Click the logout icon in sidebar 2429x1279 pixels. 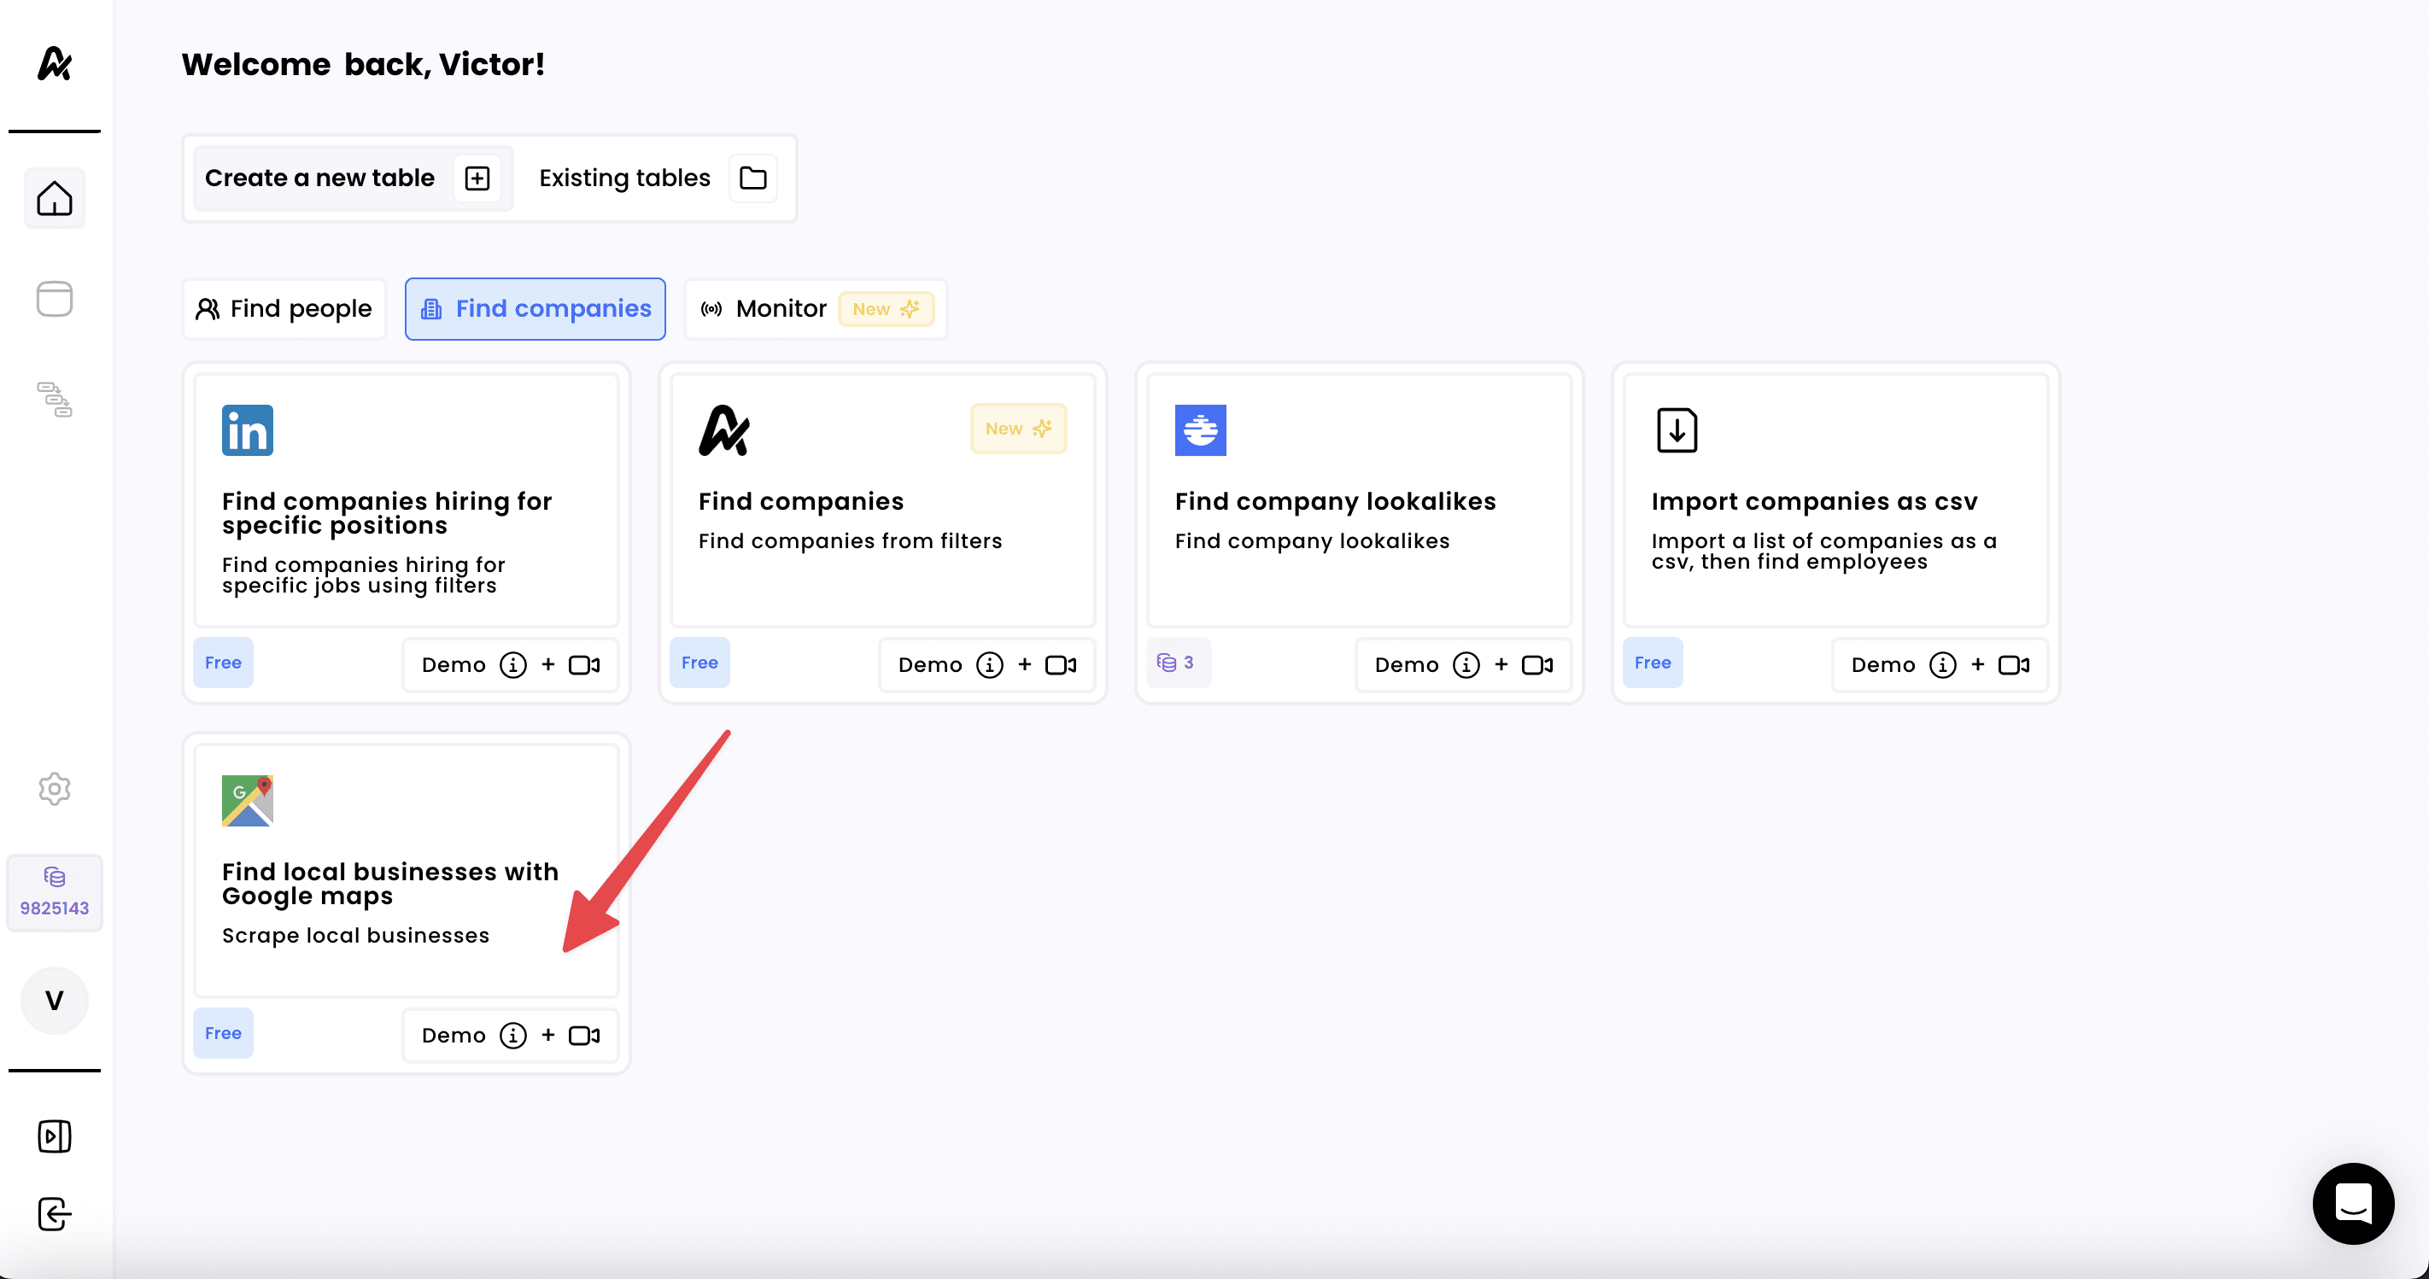tap(55, 1213)
